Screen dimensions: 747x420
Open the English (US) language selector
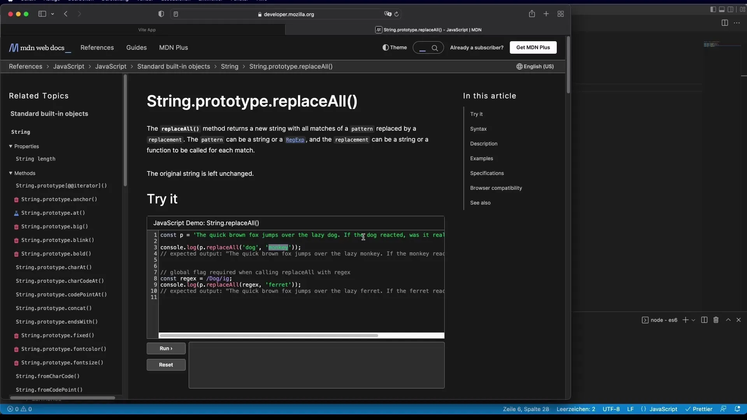tap(535, 66)
